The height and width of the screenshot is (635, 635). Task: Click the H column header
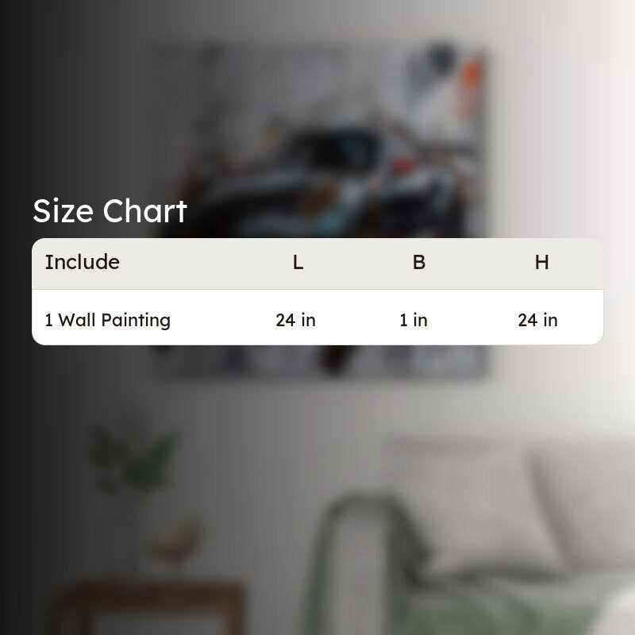(x=542, y=263)
